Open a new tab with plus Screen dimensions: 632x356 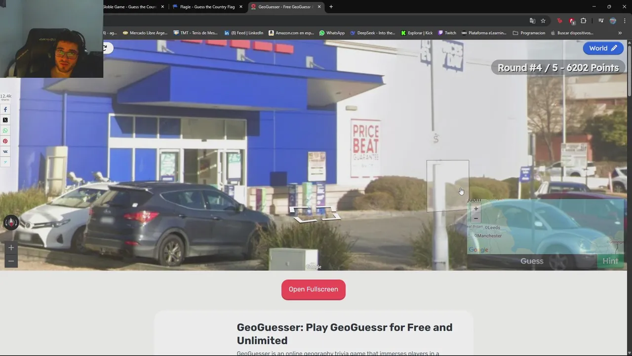331,7
